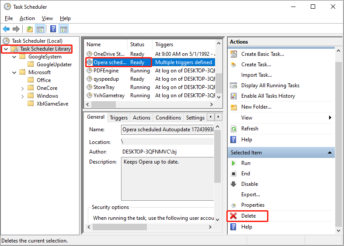Click the Display All Running Tasks icon
Screen dimensions: 344x246
tap(233, 85)
